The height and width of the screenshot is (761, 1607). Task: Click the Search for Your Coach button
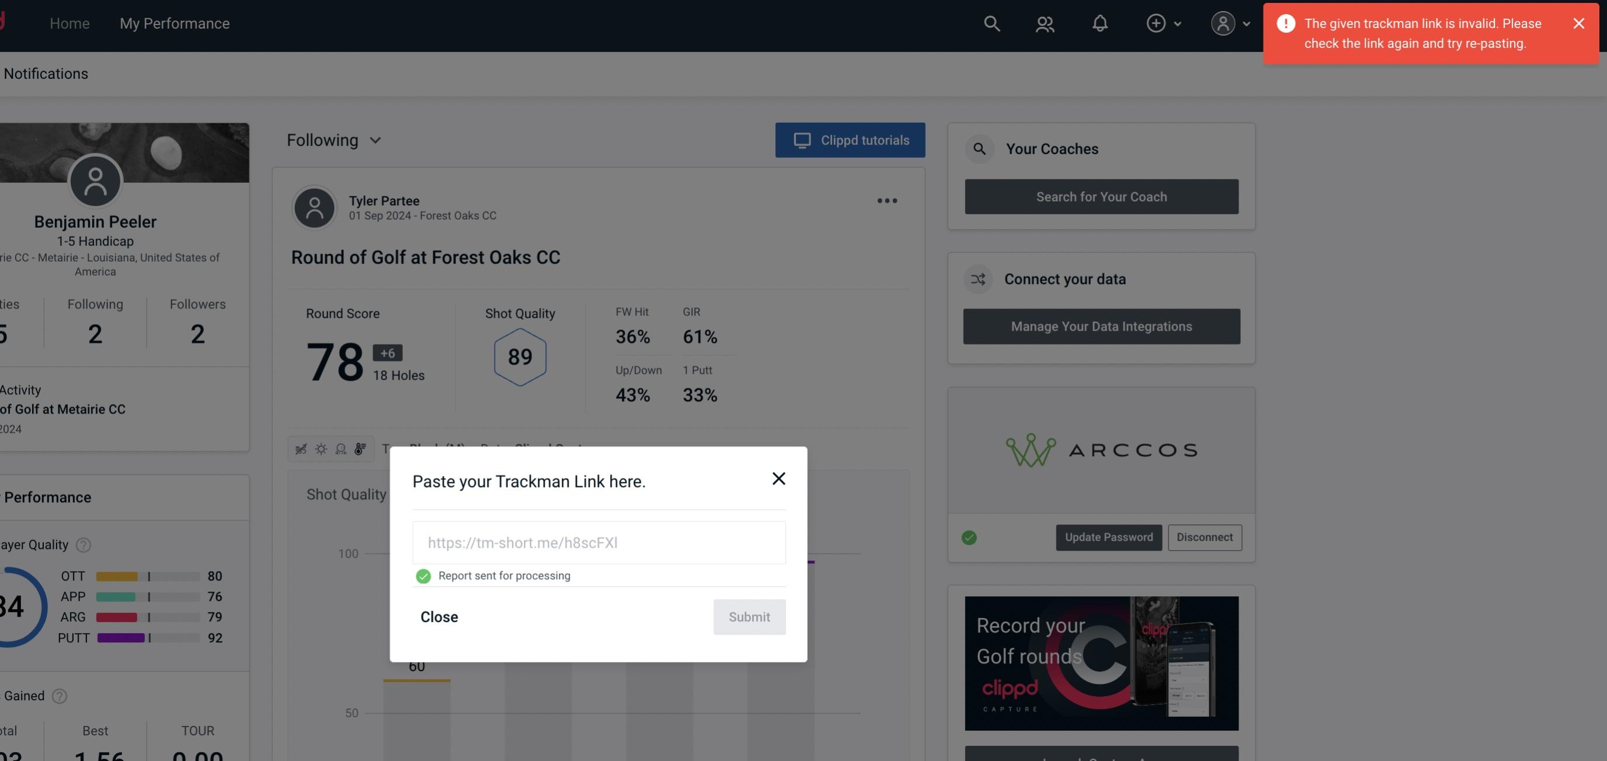point(1102,197)
